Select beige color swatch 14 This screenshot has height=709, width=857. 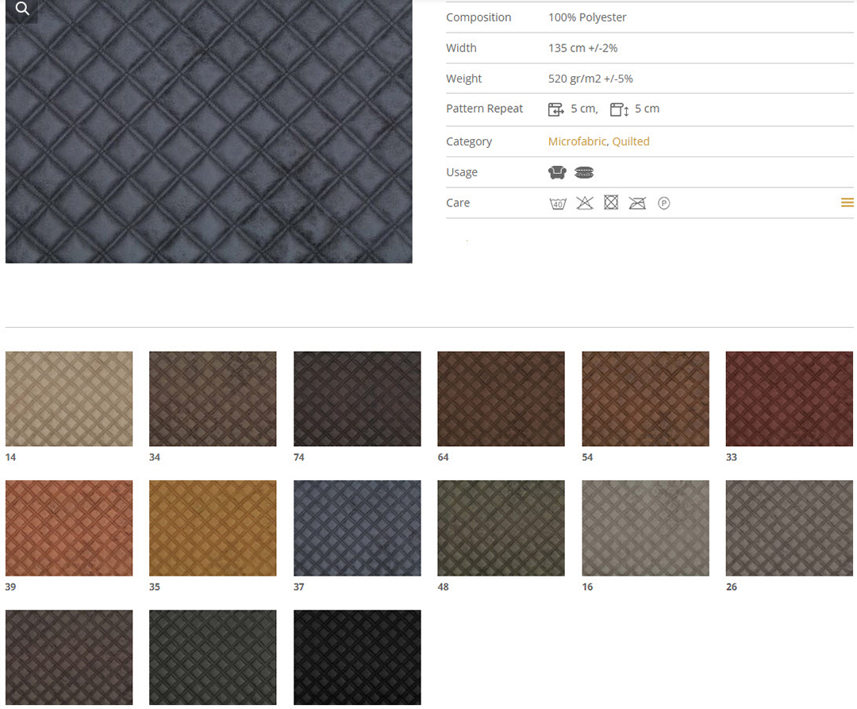(x=69, y=399)
